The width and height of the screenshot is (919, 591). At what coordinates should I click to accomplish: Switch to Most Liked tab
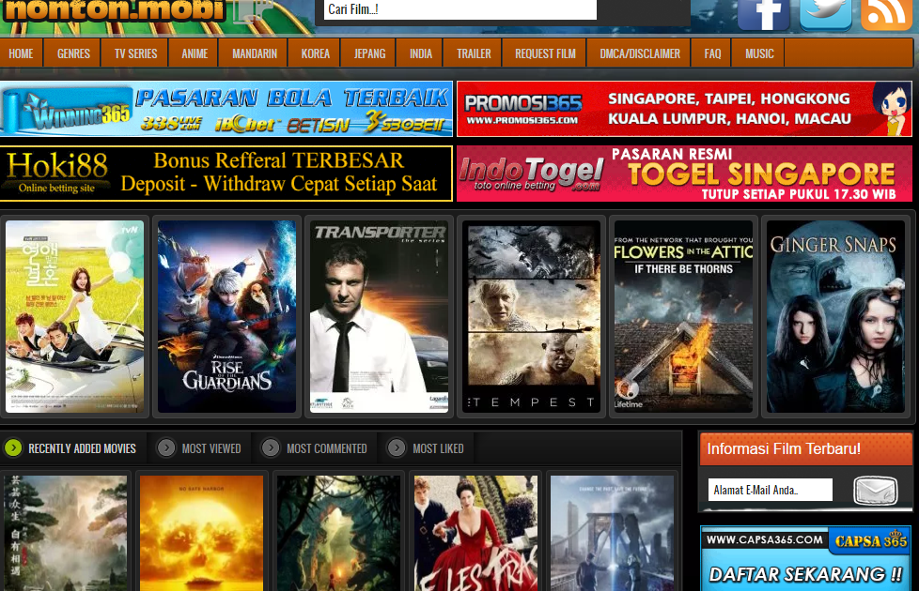pos(426,448)
